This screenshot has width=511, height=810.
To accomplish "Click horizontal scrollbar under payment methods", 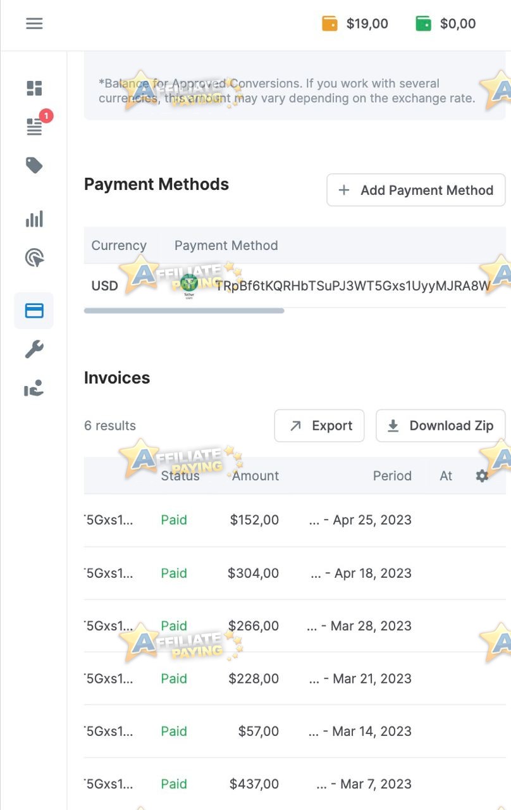I will click(183, 310).
